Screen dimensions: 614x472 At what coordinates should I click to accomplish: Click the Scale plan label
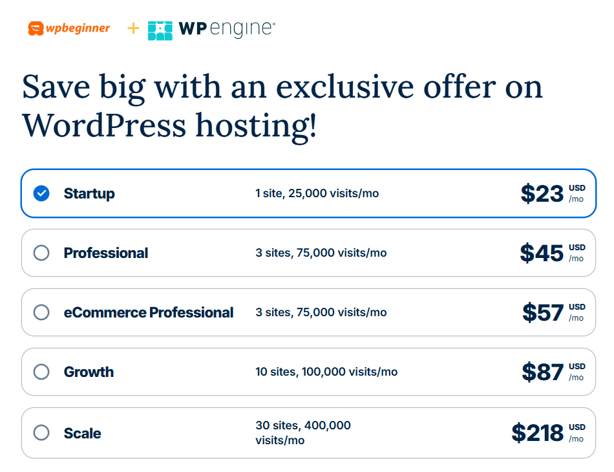82,433
